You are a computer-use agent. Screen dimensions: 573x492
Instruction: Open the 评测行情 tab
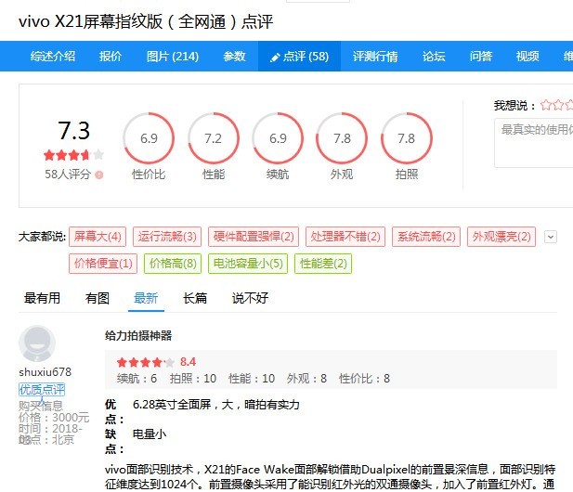[x=375, y=57]
